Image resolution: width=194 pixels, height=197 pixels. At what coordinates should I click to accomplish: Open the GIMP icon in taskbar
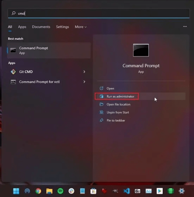(115, 191)
